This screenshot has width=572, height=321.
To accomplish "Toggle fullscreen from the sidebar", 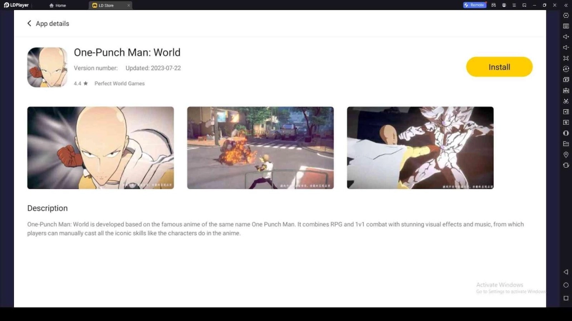I will (x=566, y=58).
